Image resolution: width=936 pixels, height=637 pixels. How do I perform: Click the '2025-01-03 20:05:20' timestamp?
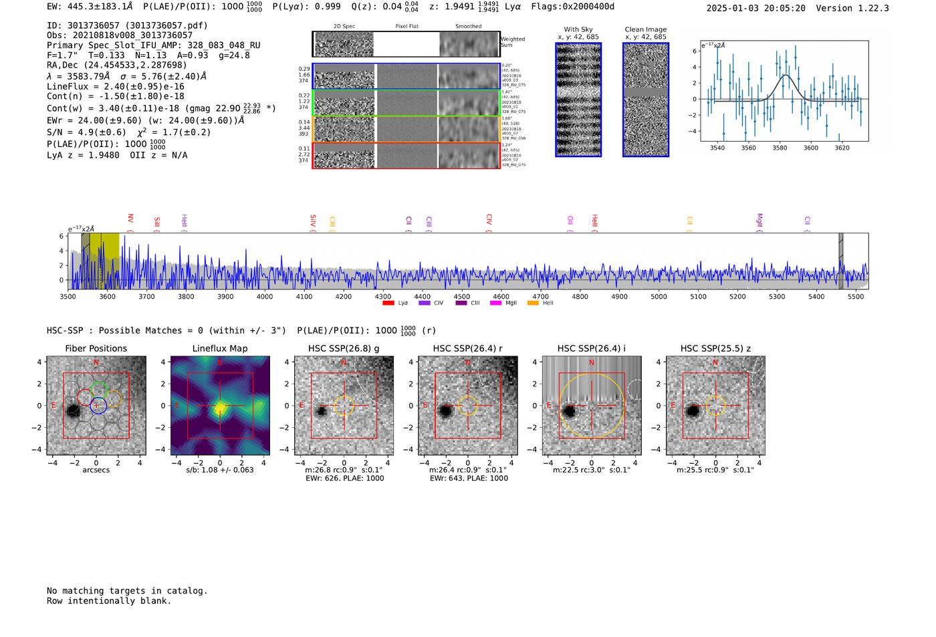click(x=756, y=8)
